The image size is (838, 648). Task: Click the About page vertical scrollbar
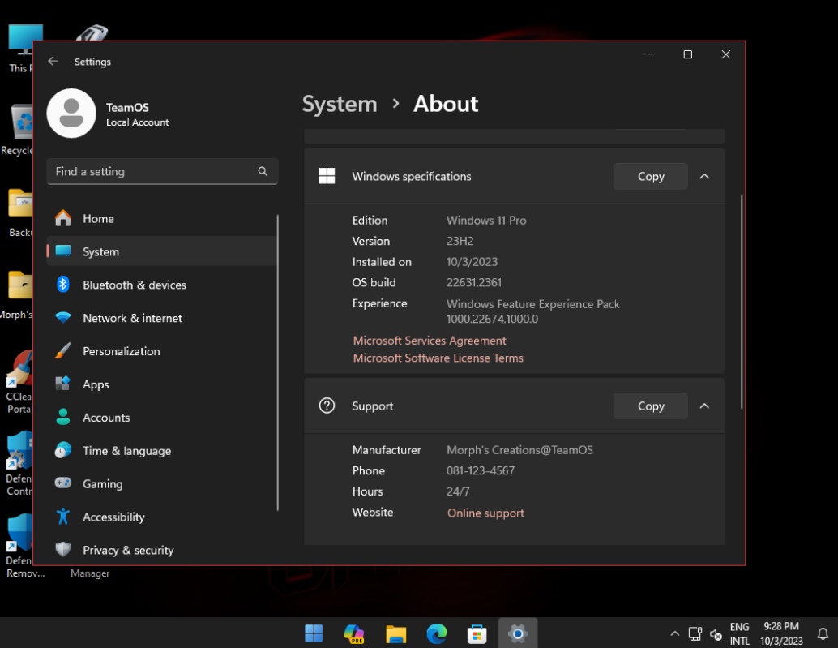tap(742, 302)
